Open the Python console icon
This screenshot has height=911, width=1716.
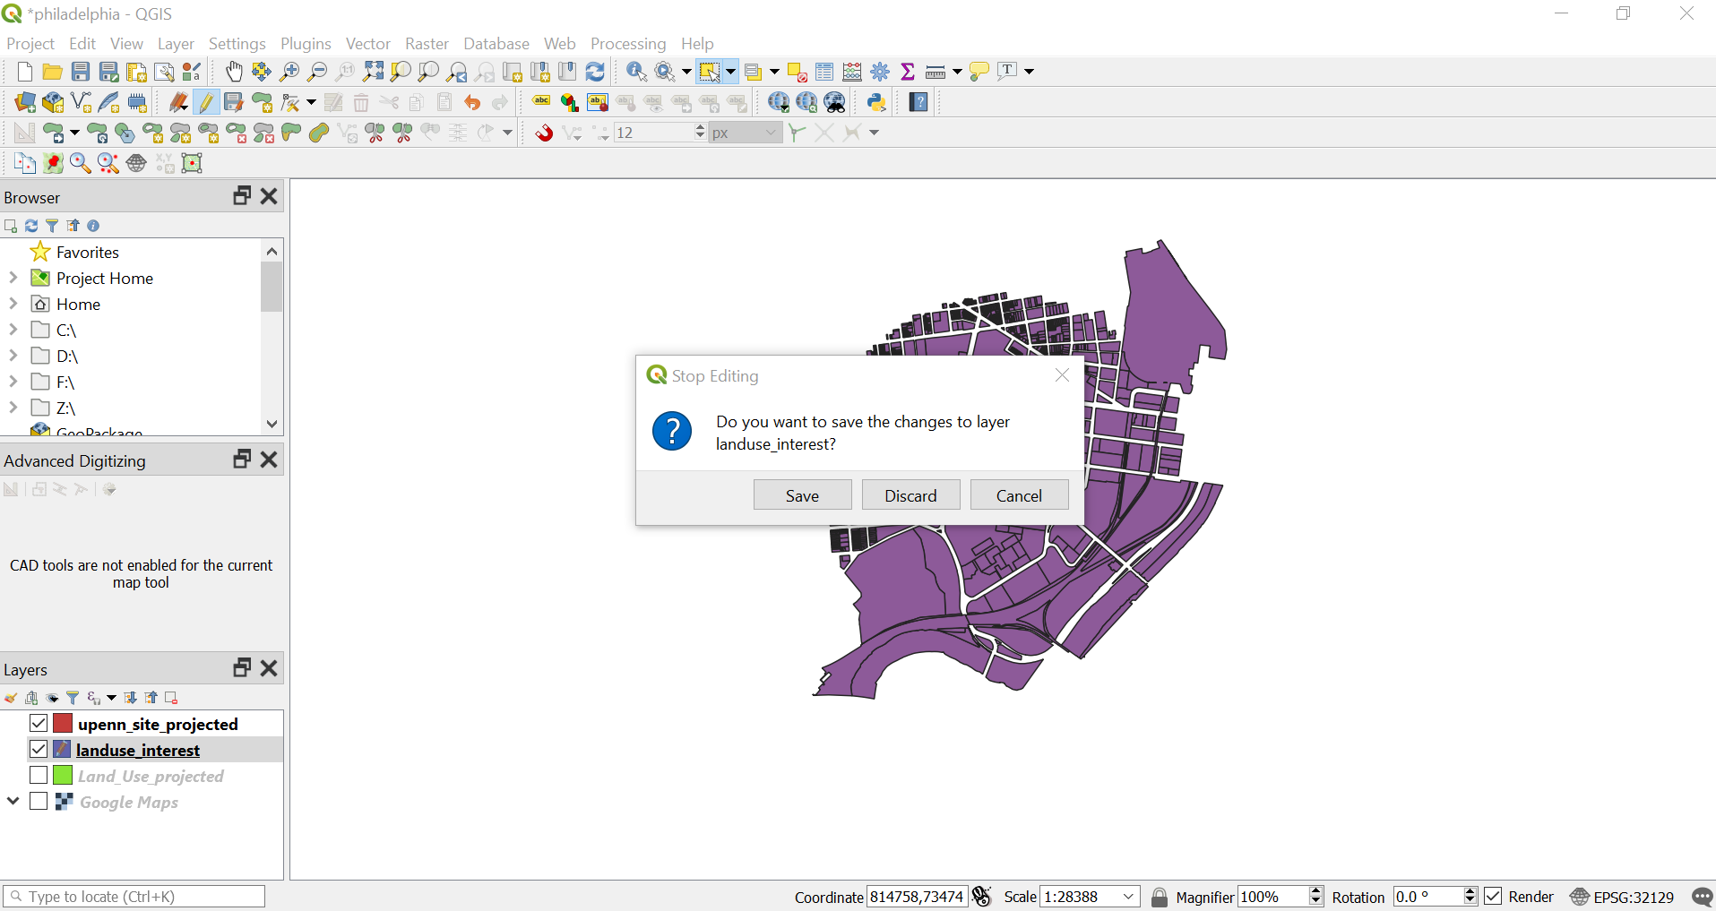tap(876, 102)
